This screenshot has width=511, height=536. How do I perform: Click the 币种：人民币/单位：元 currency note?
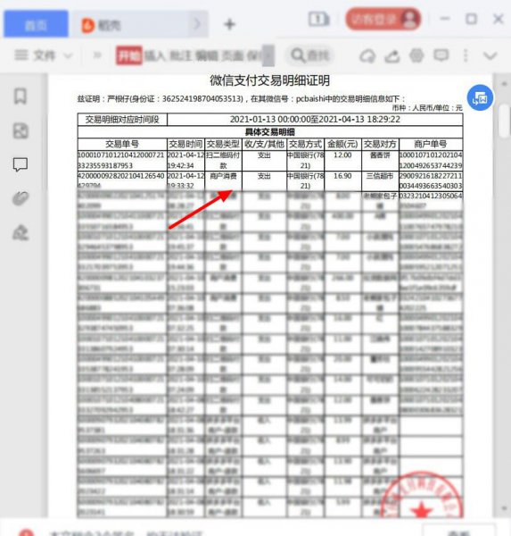(x=427, y=108)
